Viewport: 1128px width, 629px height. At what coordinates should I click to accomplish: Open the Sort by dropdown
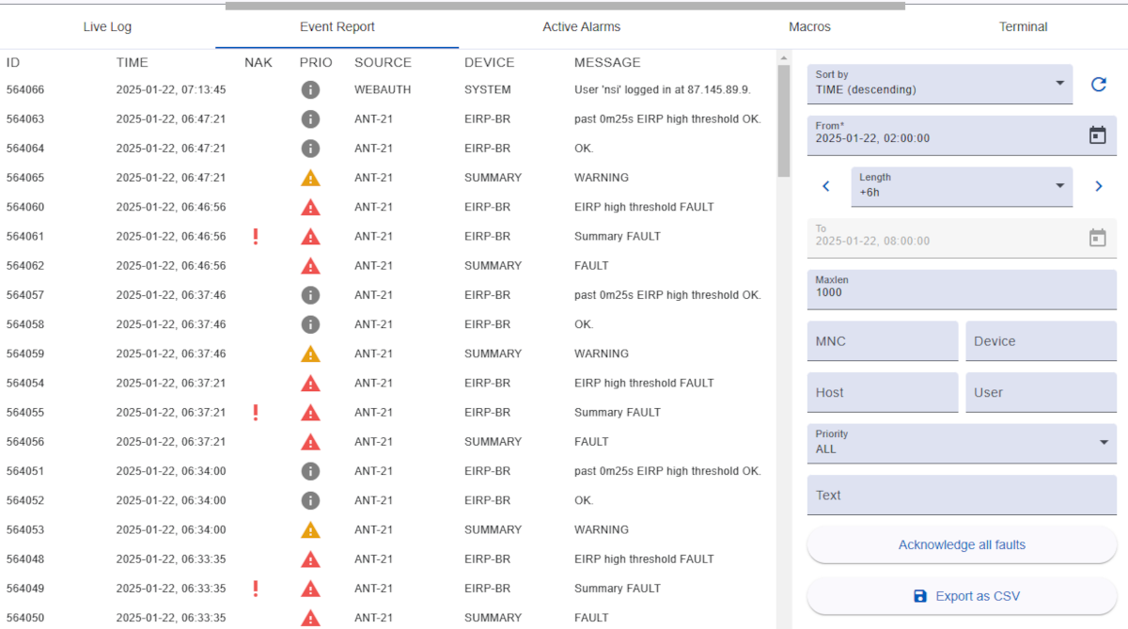coord(939,84)
